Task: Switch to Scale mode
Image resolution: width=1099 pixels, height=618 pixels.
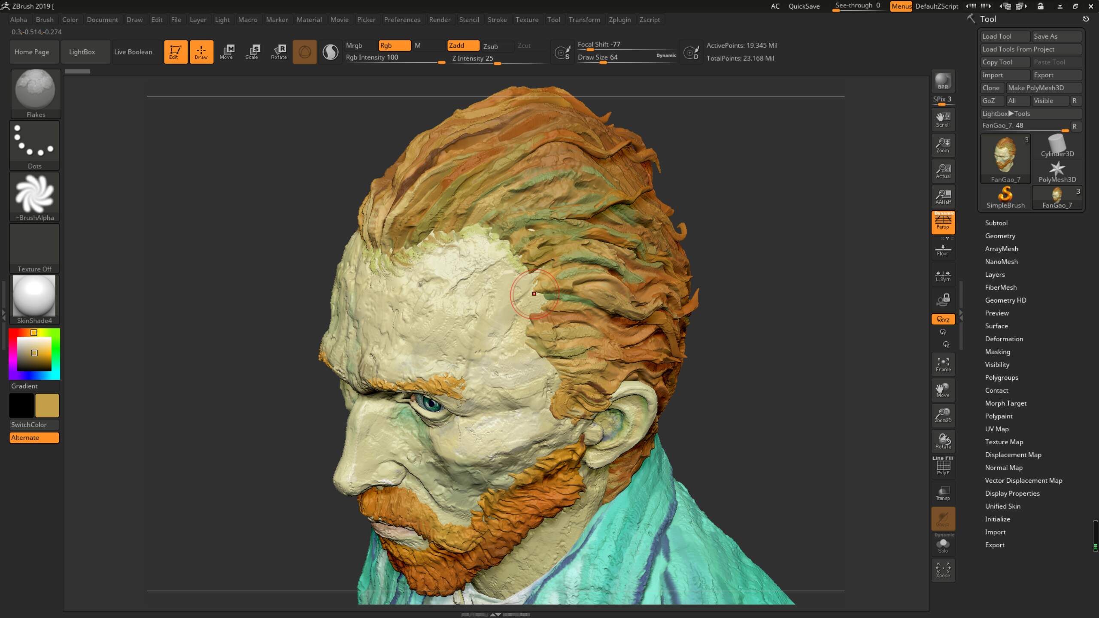Action: tap(252, 52)
